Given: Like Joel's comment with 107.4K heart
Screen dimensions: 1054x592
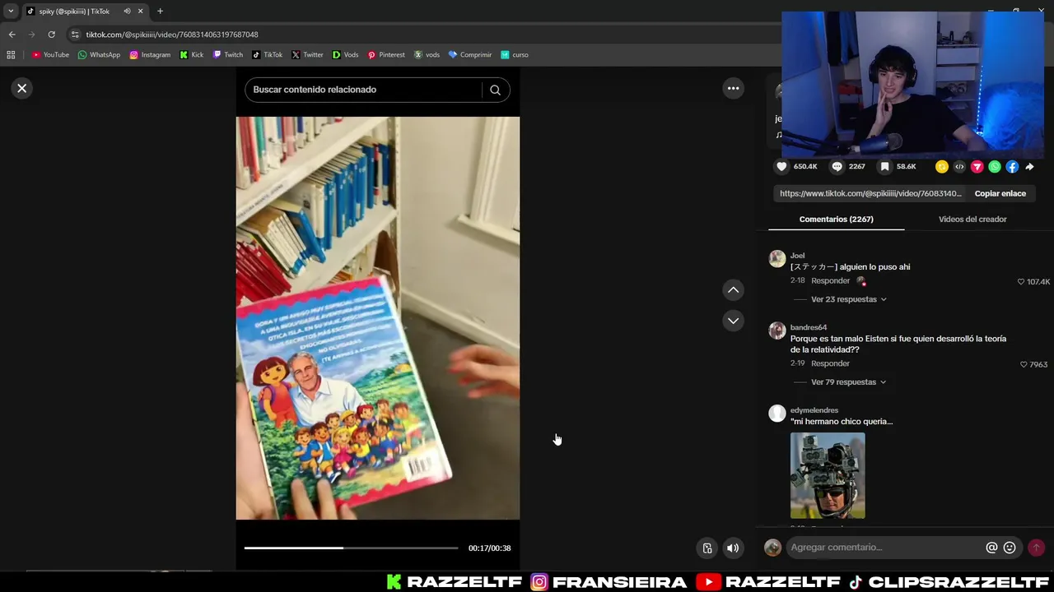Looking at the screenshot, I should (x=1021, y=282).
